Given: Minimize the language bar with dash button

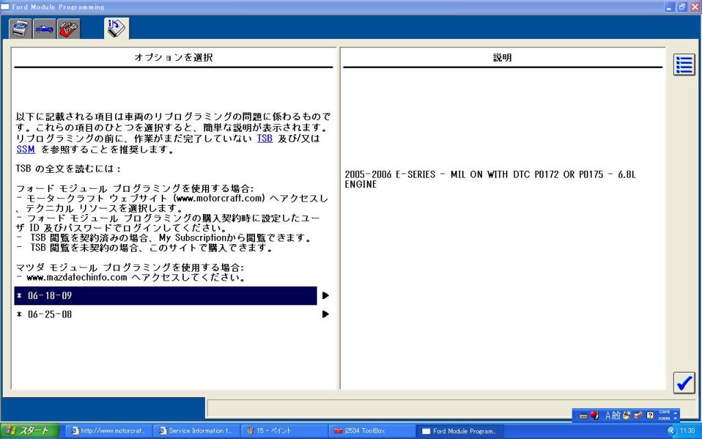Looking at the screenshot, I should pyautogui.click(x=676, y=412).
